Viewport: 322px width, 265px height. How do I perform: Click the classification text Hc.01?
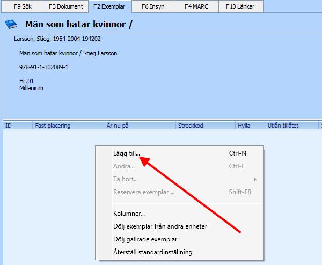click(26, 81)
